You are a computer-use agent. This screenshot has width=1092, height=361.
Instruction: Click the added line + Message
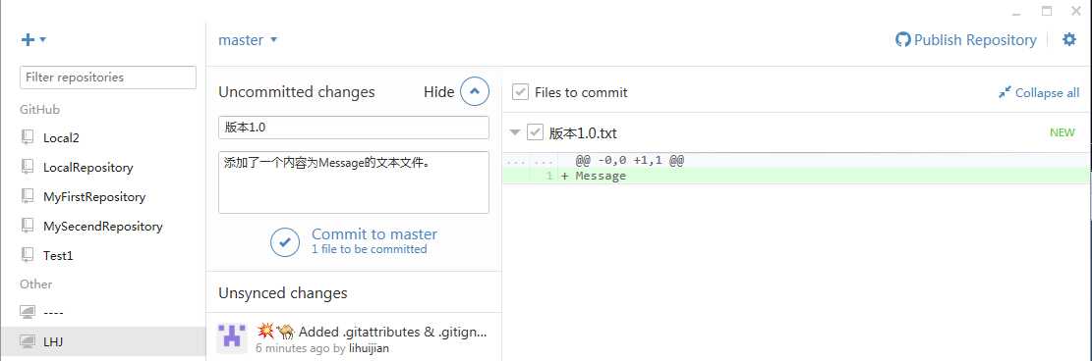pyautogui.click(x=594, y=176)
